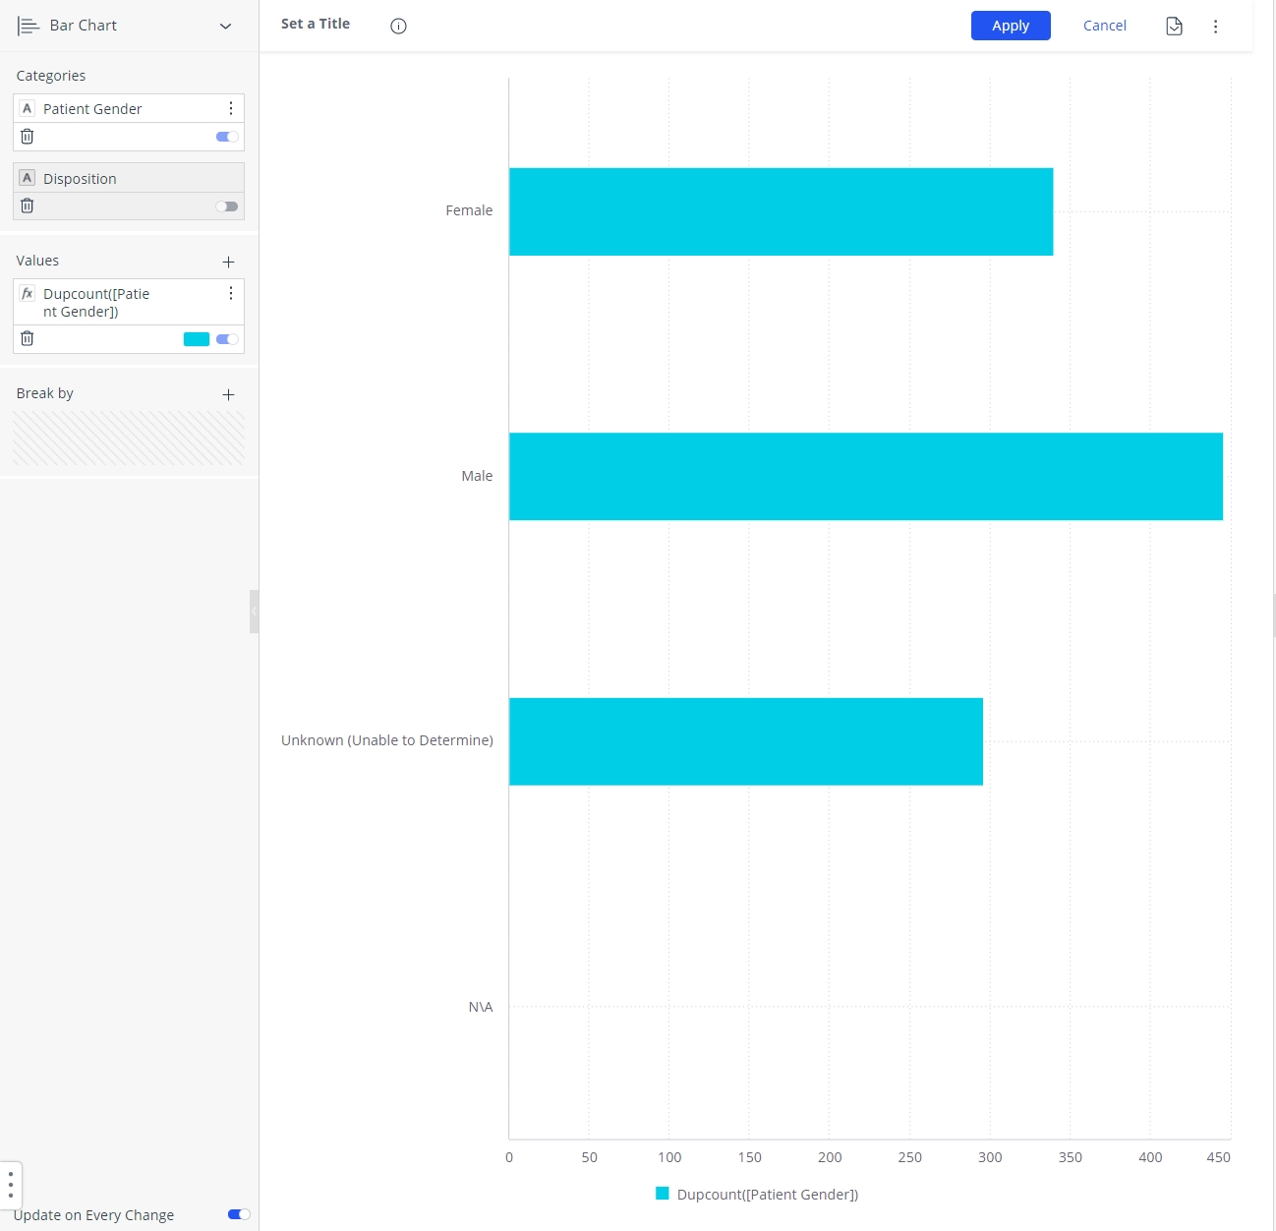Click the Disposition text-type icon

click(x=28, y=178)
